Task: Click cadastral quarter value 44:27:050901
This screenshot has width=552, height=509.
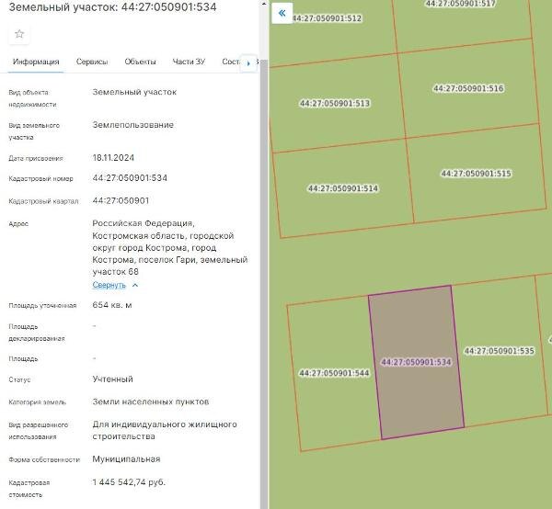Action: click(121, 200)
